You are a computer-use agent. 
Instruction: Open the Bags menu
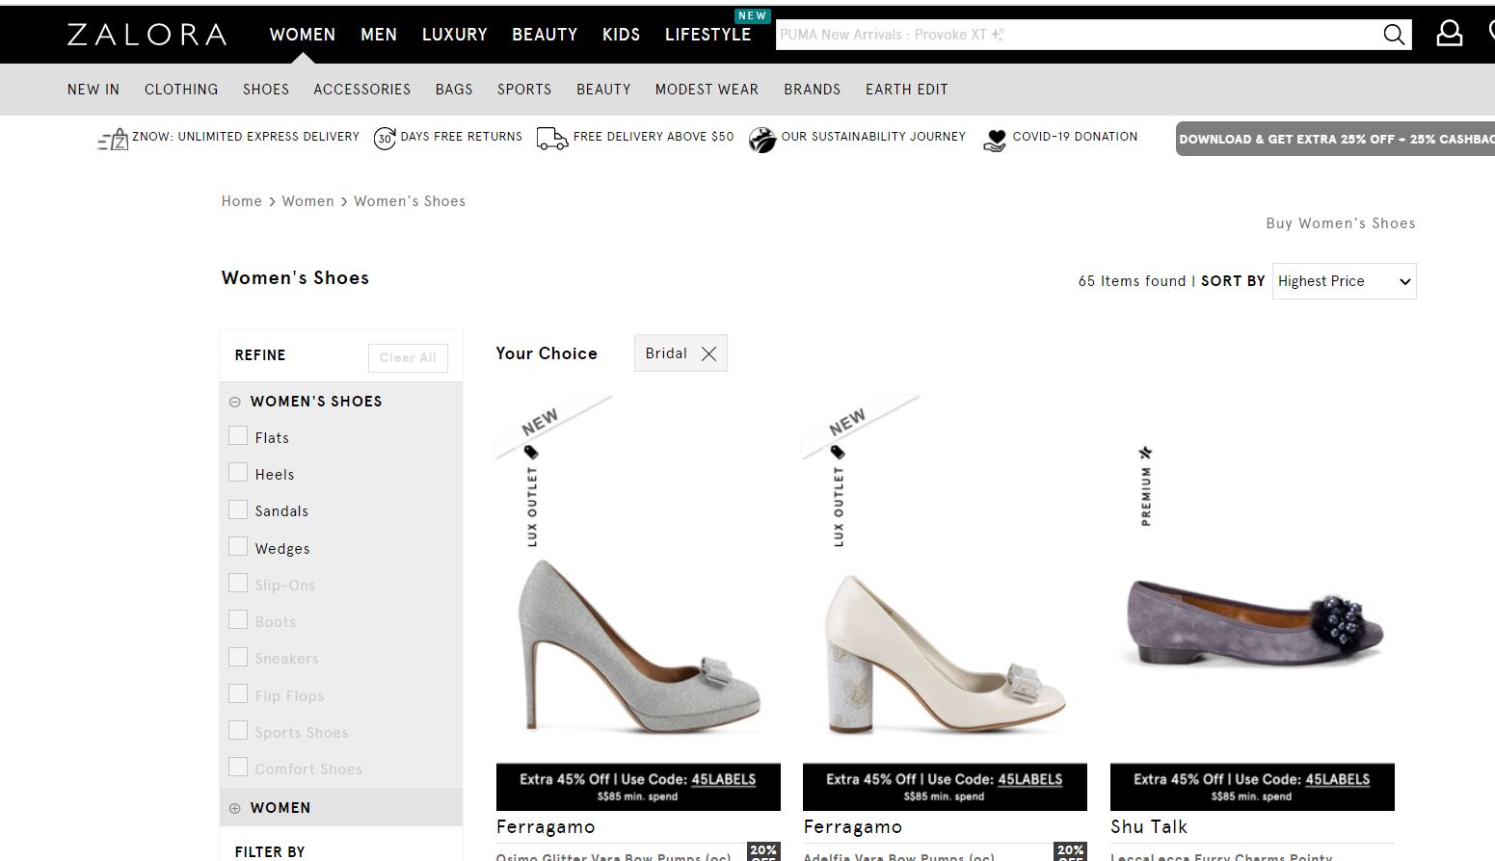click(x=454, y=90)
